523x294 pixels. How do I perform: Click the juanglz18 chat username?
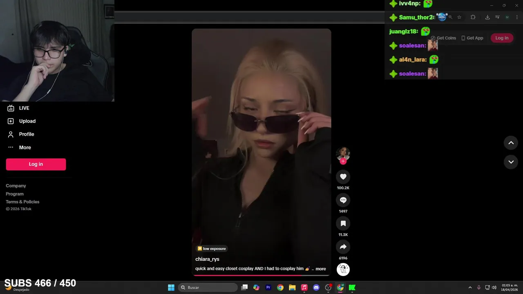[x=403, y=31]
